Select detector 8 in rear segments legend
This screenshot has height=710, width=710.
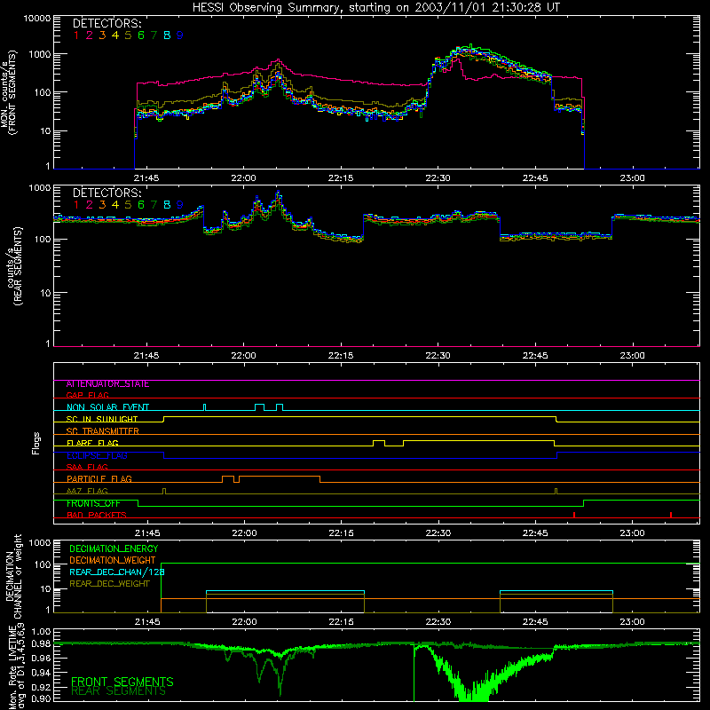[167, 205]
